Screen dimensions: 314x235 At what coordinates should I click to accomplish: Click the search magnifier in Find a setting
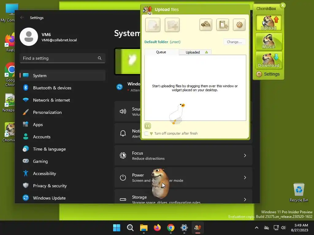(100, 58)
